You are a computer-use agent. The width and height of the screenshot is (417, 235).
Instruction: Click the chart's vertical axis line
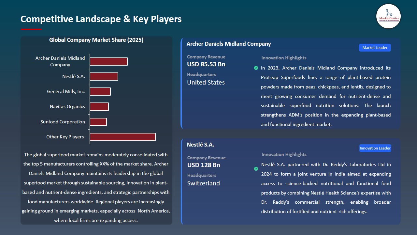[89, 98]
